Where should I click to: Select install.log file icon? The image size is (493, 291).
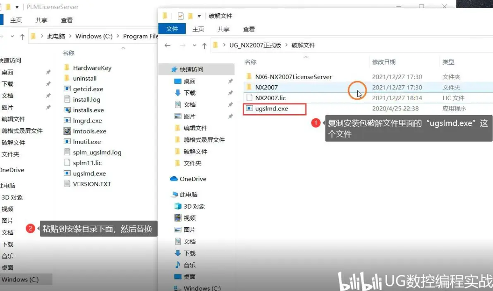pos(67,99)
